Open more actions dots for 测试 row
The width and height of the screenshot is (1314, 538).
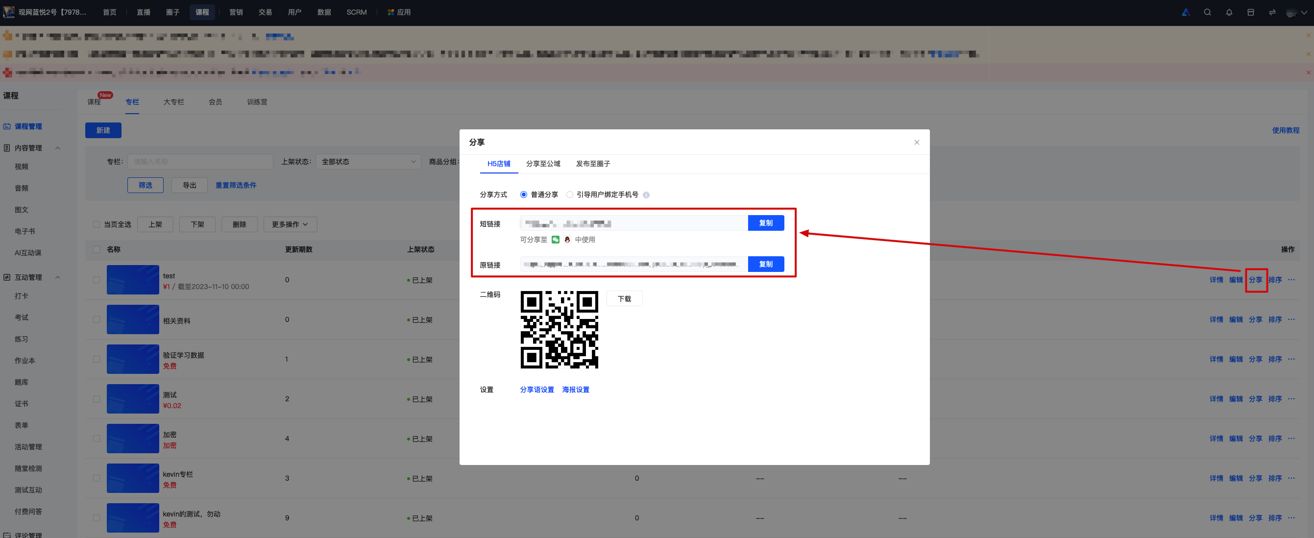pyautogui.click(x=1291, y=399)
